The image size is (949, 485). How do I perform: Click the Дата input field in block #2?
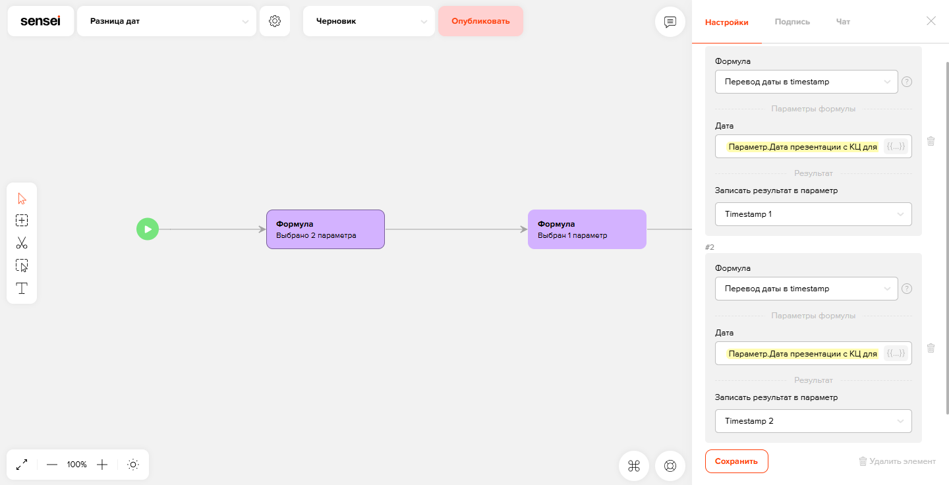point(813,353)
